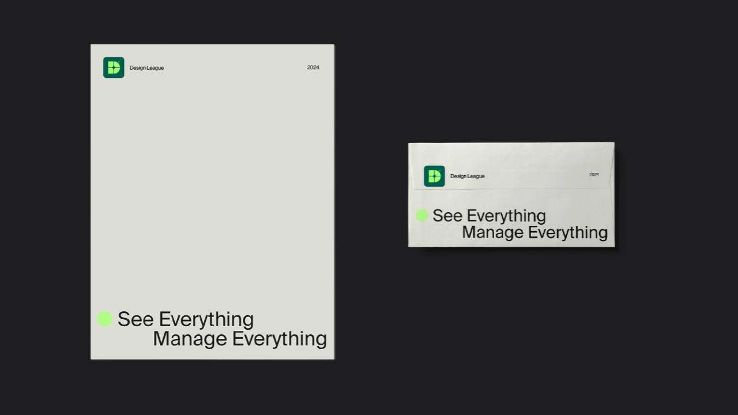Click the green D logo on the letterhead
738x415 pixels.
pos(114,67)
